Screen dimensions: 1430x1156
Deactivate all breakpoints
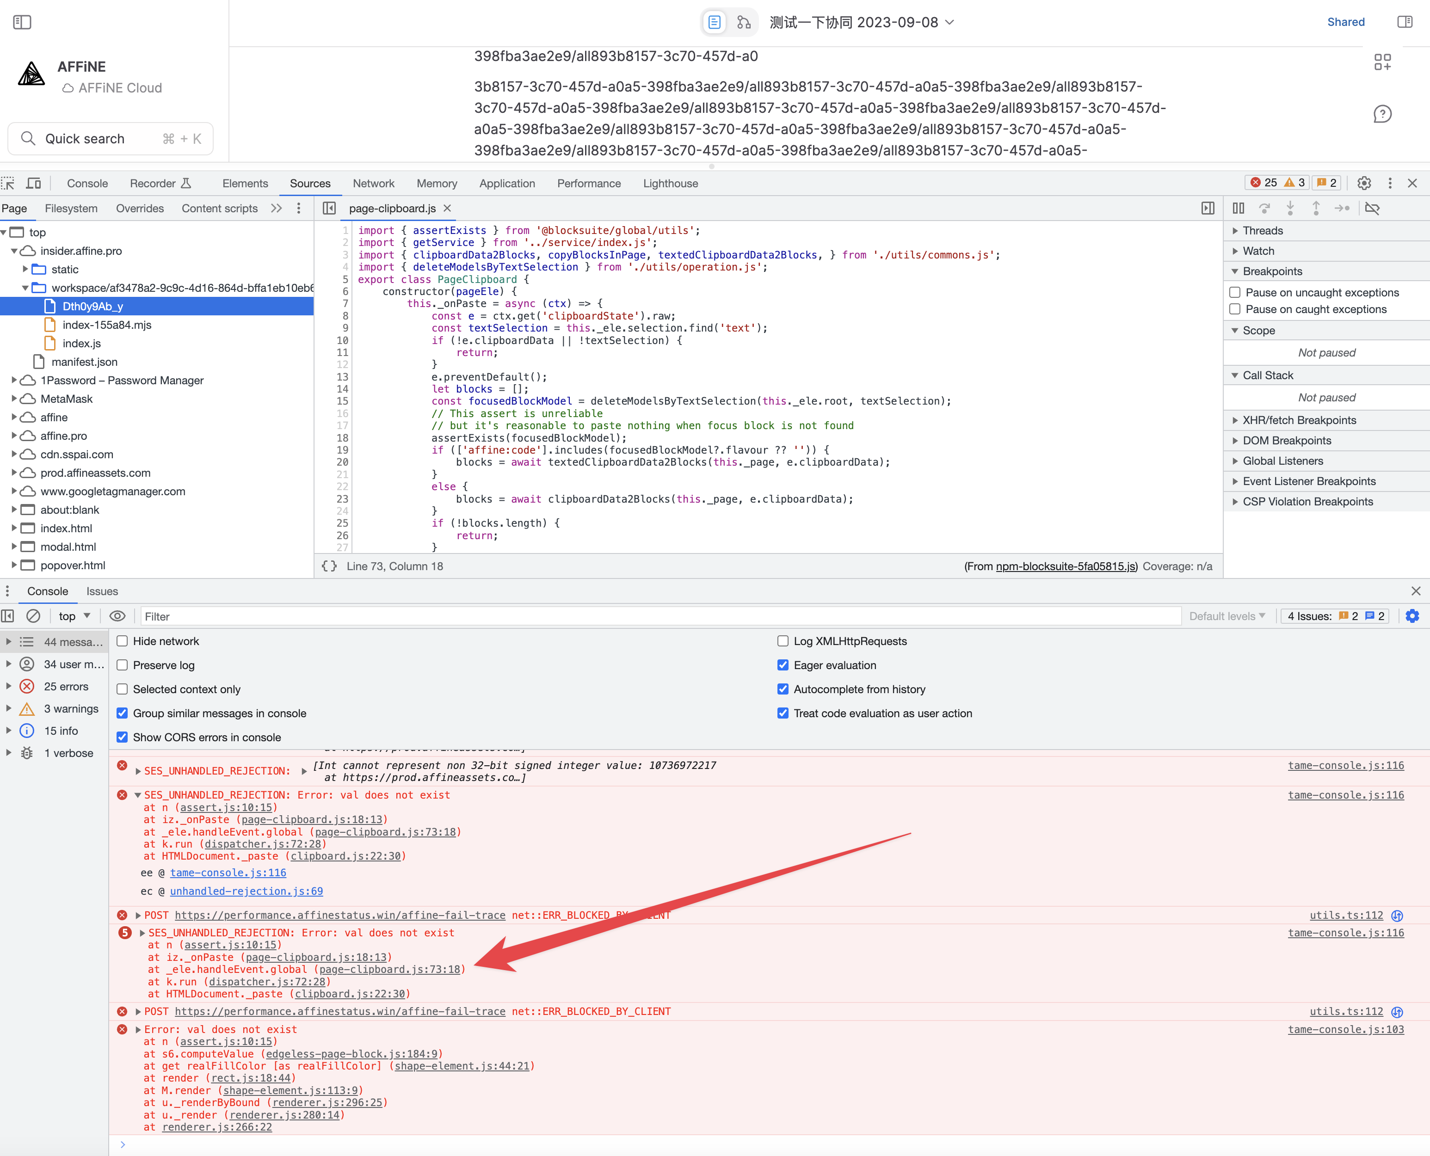click(x=1373, y=208)
